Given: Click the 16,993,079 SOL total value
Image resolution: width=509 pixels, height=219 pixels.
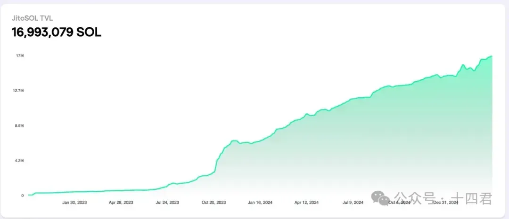Looking at the screenshot, I should point(56,32).
